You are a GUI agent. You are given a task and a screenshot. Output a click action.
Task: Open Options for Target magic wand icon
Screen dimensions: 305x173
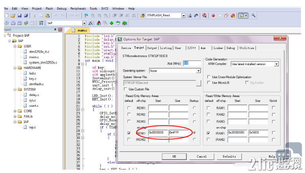tap(90, 23)
